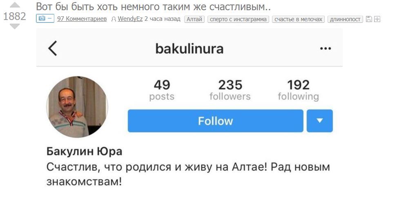Expand the dropdown arrow beside Follow
This screenshot has height=200, width=408.
pyautogui.click(x=320, y=121)
